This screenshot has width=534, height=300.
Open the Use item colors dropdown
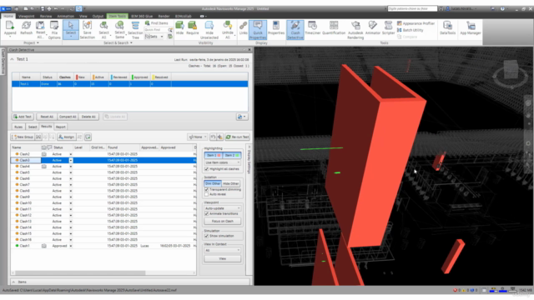tap(223, 162)
